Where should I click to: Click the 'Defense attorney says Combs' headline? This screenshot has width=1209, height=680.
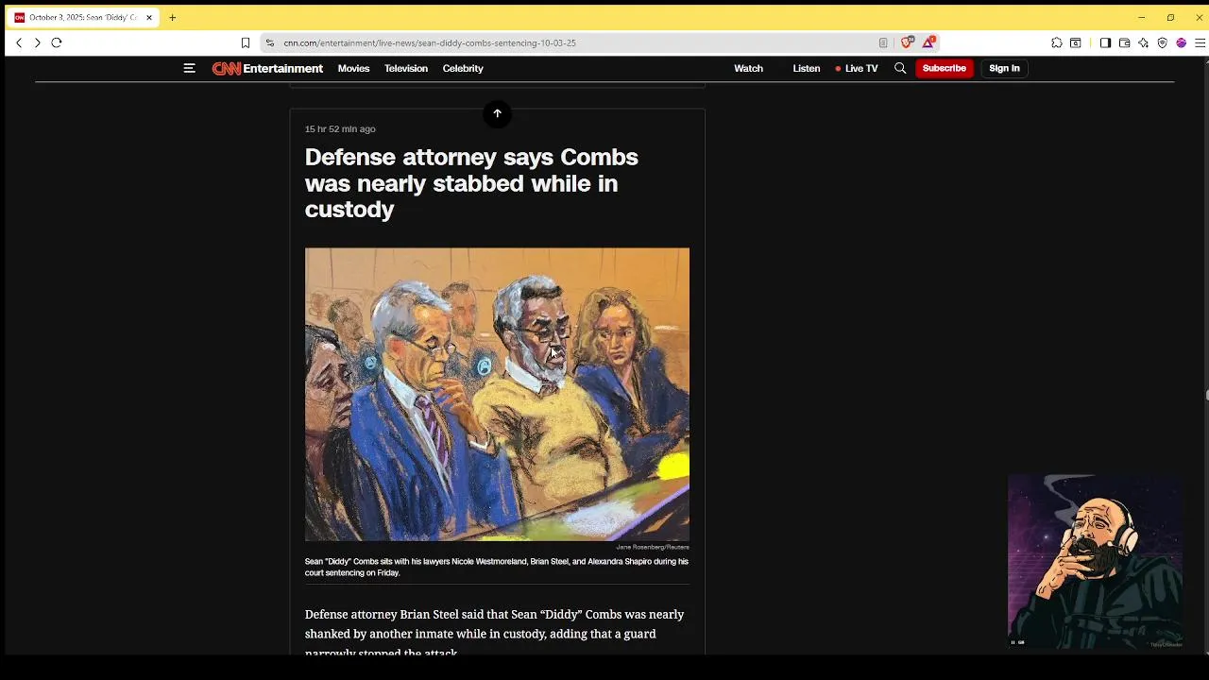tap(471, 183)
